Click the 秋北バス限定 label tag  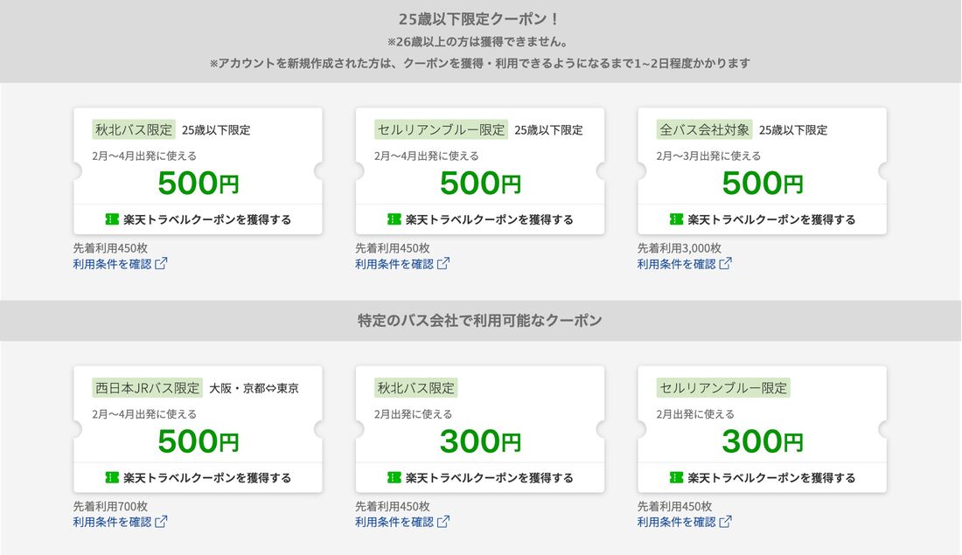(x=133, y=129)
